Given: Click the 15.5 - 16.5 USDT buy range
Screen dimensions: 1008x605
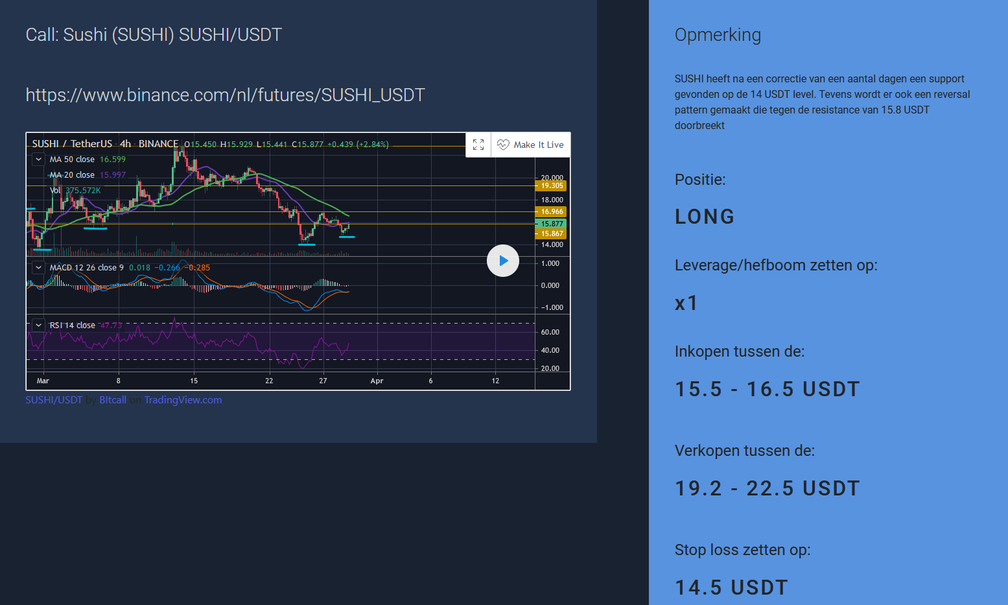Looking at the screenshot, I should pos(767,389).
